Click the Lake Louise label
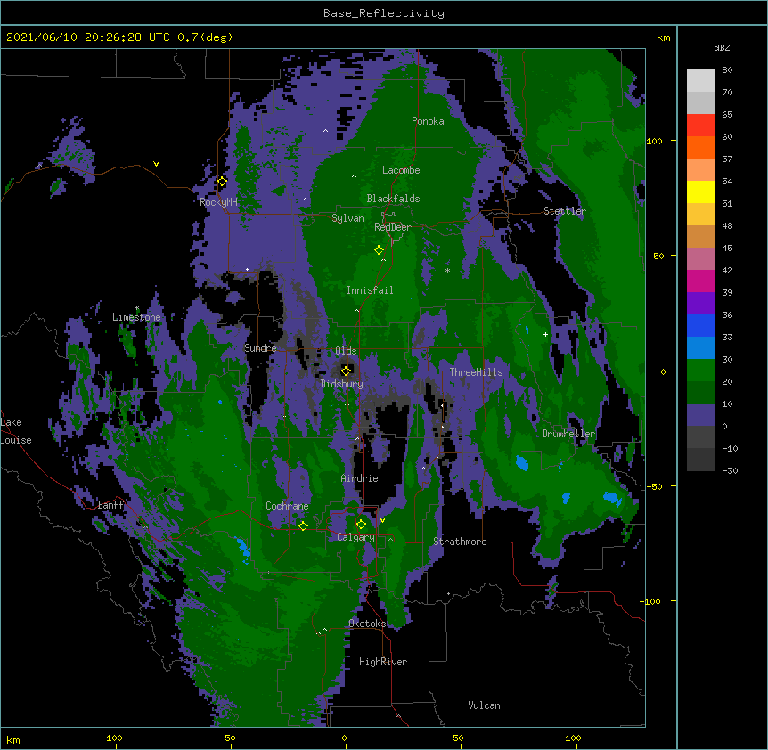Screen dimensions: 768x750 [16, 431]
